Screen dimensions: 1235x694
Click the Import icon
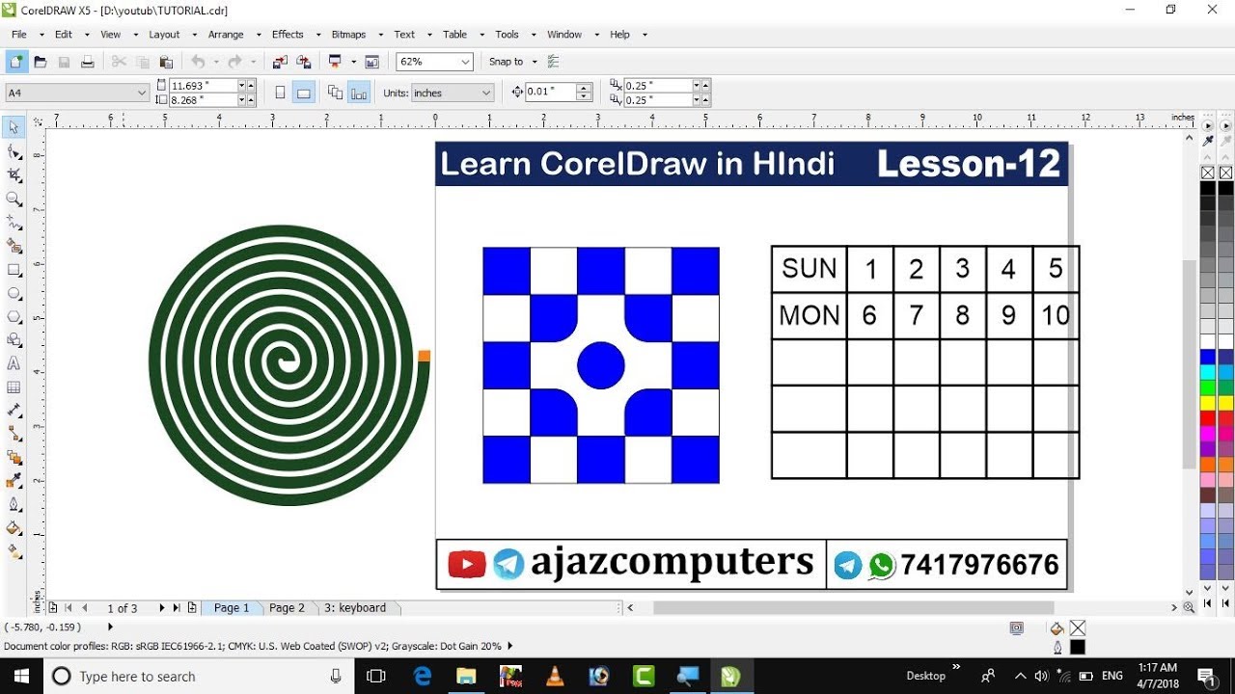(281, 62)
